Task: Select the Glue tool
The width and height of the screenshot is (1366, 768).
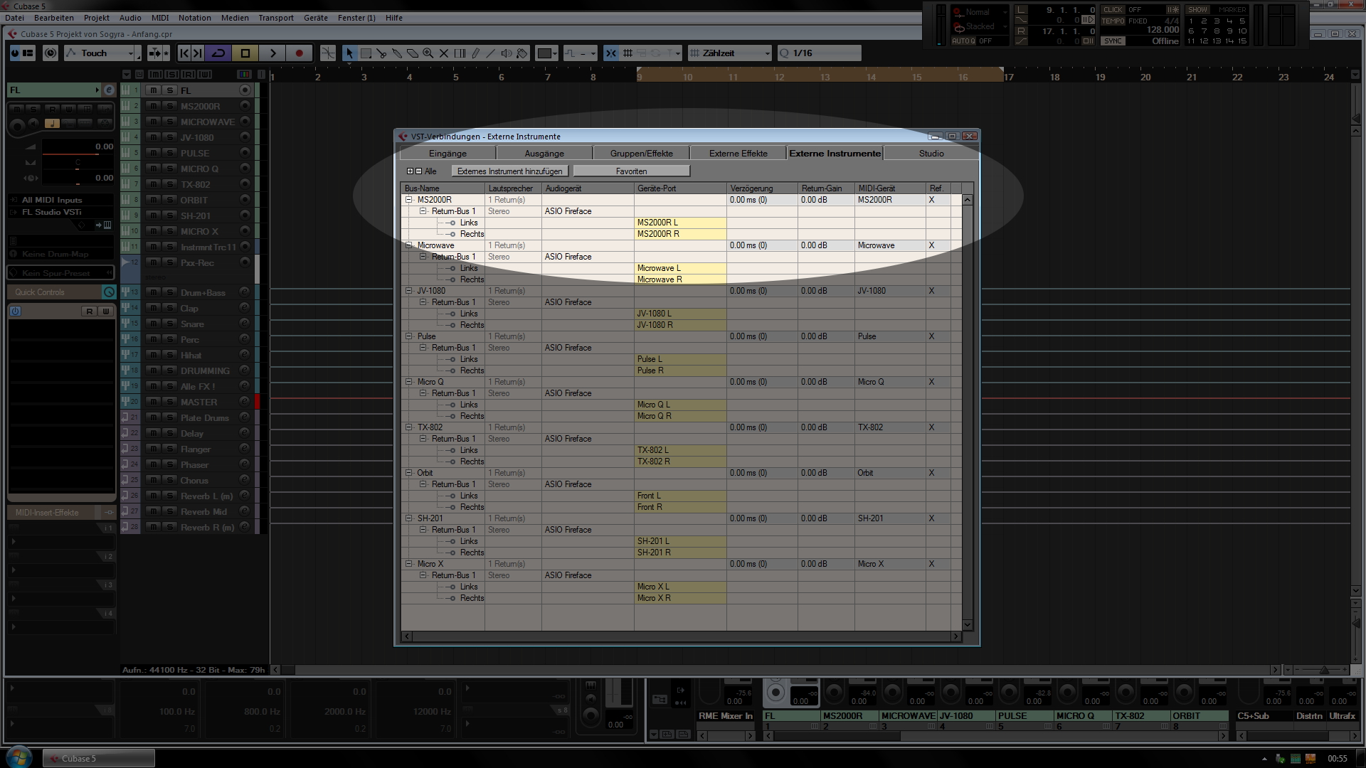Action: click(x=397, y=53)
